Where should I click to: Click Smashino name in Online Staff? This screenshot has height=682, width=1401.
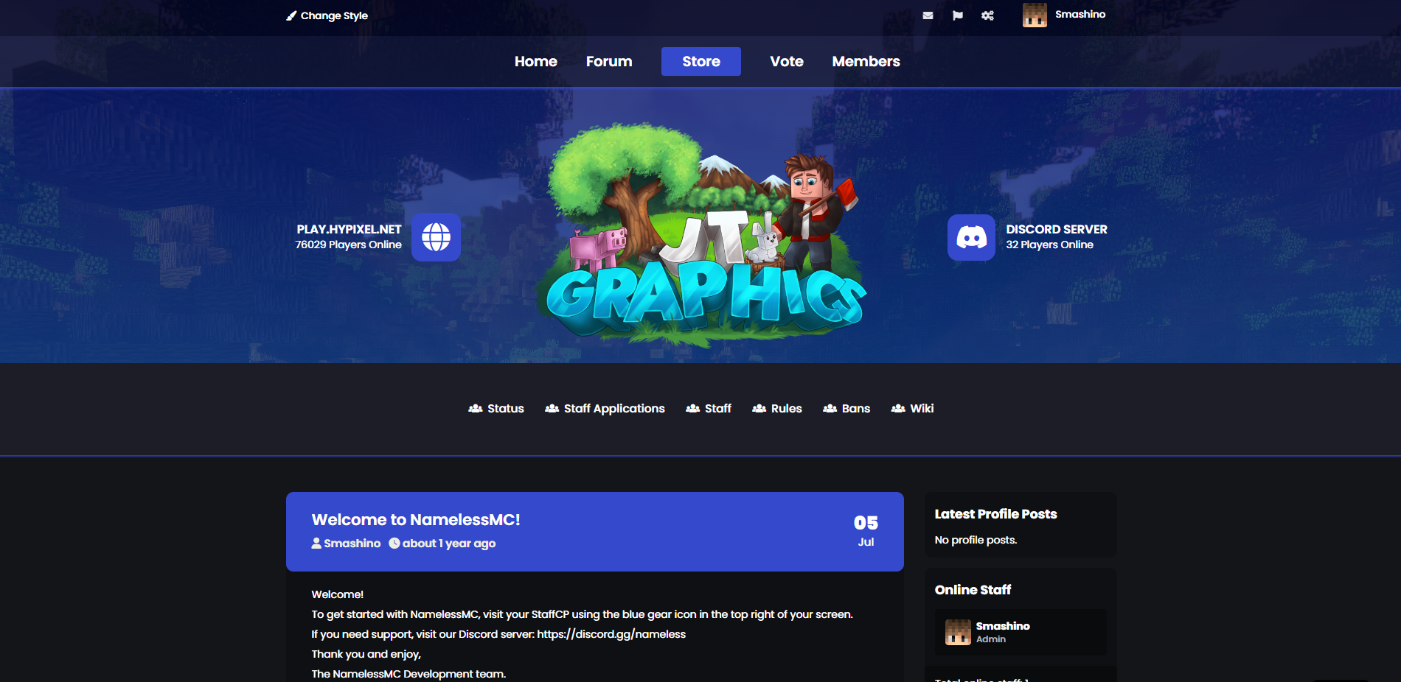click(1003, 626)
